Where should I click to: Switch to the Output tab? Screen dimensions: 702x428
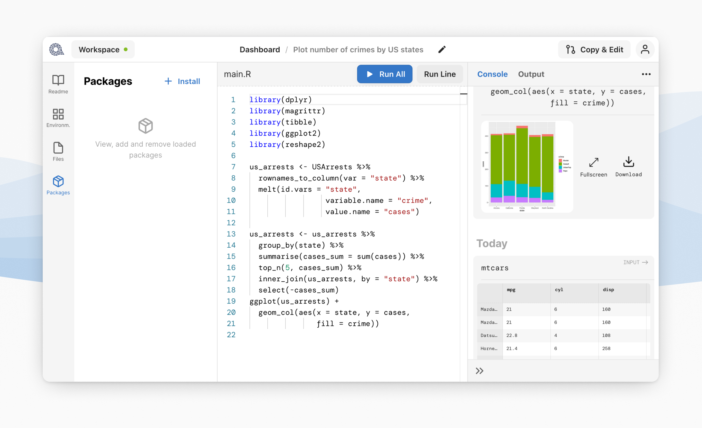click(x=531, y=74)
